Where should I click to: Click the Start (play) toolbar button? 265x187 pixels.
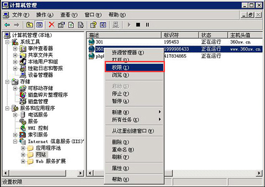[129, 25]
